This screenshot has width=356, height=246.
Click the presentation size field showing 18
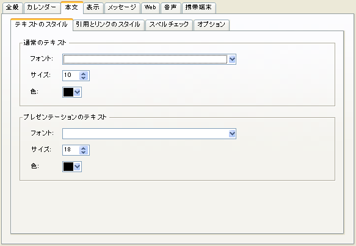point(71,150)
